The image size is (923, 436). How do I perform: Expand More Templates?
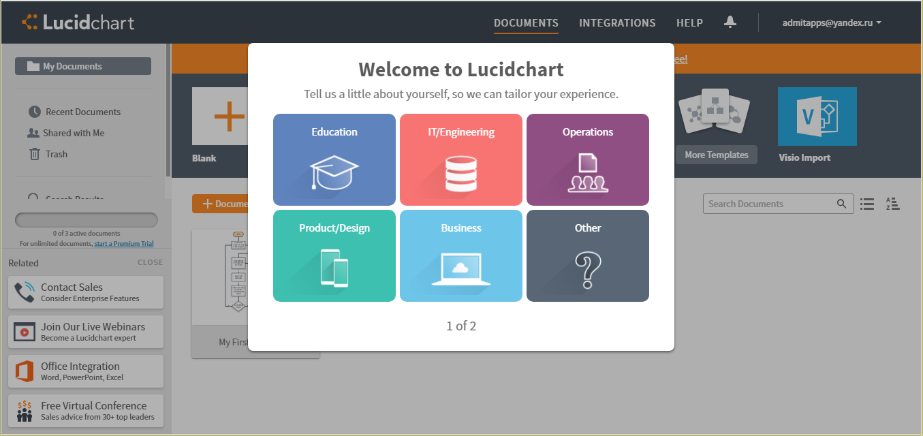pos(716,155)
